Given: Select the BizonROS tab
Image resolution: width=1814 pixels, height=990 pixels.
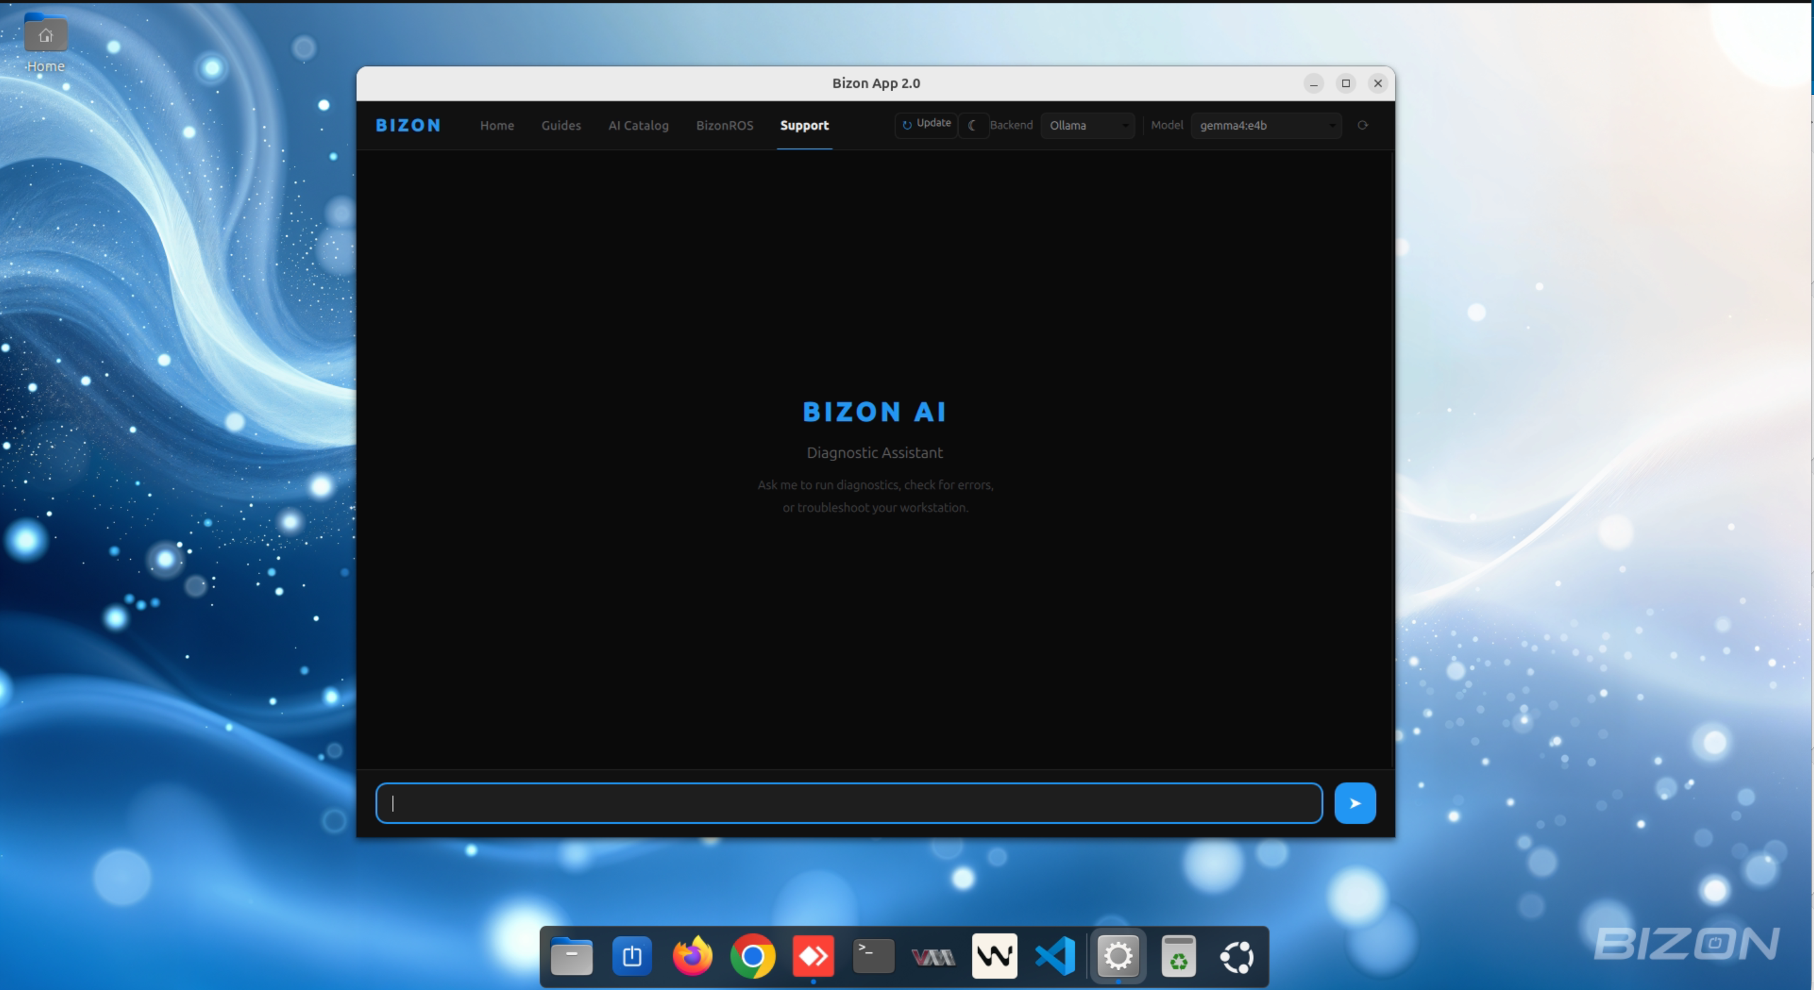Looking at the screenshot, I should point(724,125).
